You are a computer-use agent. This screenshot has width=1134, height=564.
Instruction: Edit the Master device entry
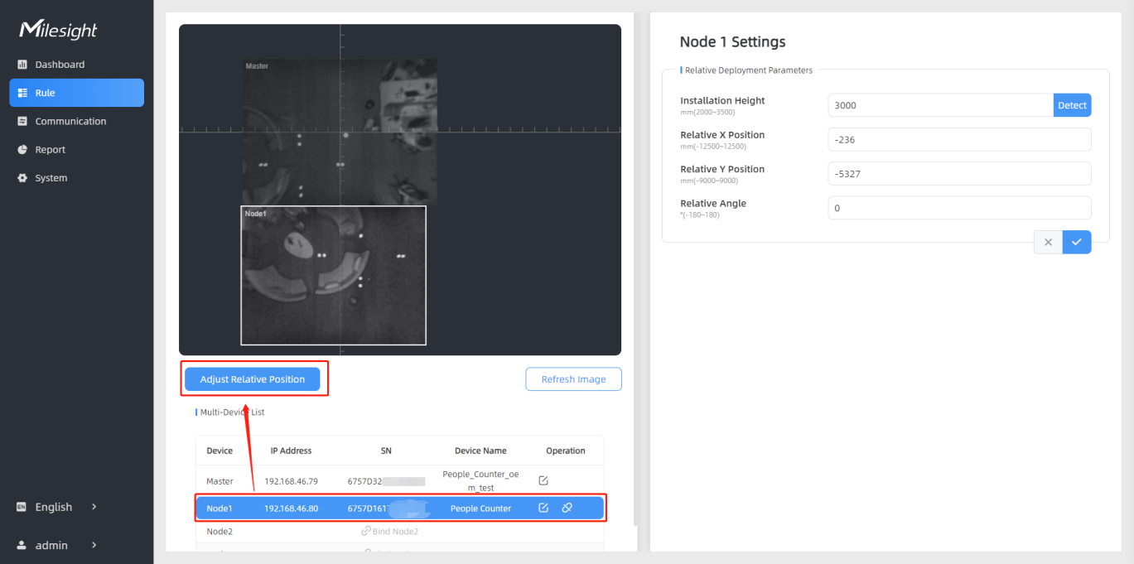[x=543, y=480]
